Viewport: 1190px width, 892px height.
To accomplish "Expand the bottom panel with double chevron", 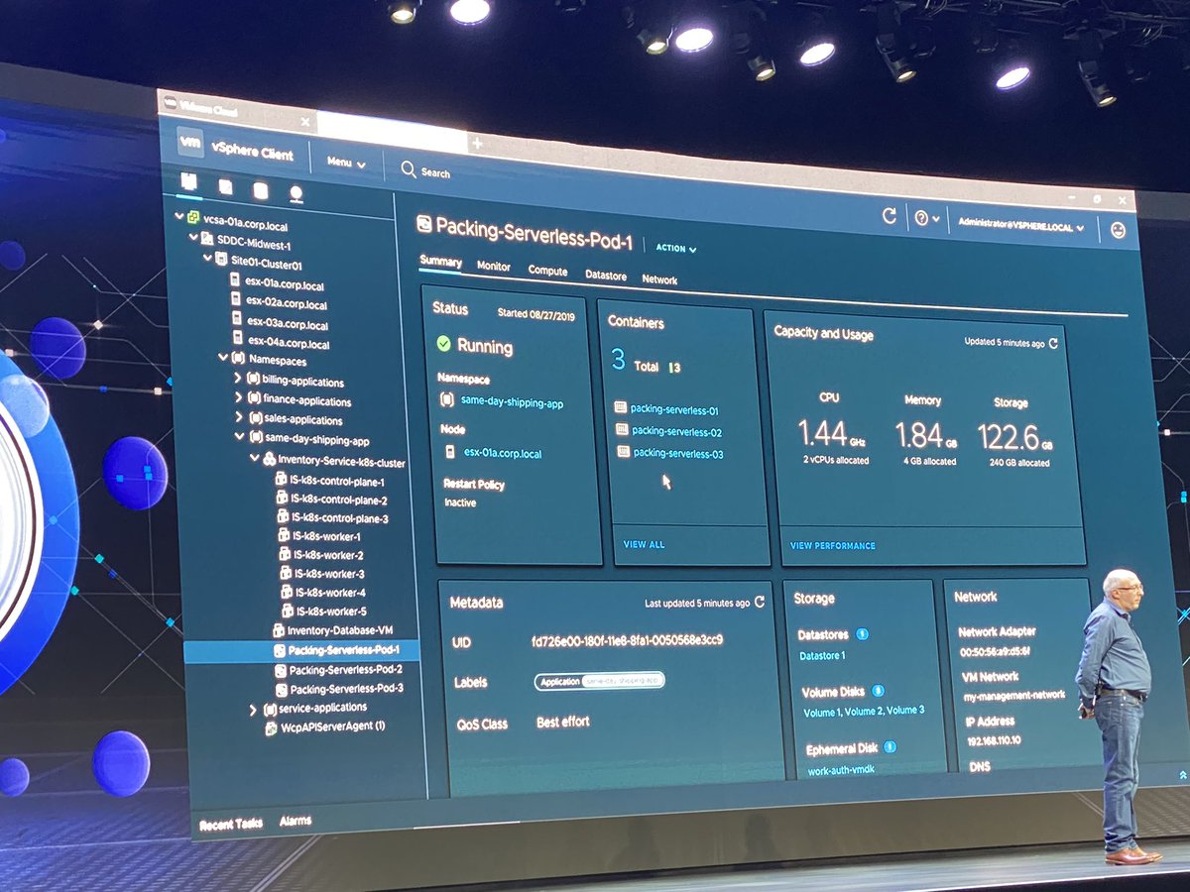I will (x=1182, y=775).
